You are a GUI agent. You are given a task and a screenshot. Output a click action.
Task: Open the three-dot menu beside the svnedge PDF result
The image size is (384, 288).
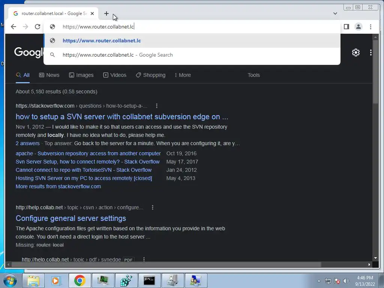coord(144,259)
